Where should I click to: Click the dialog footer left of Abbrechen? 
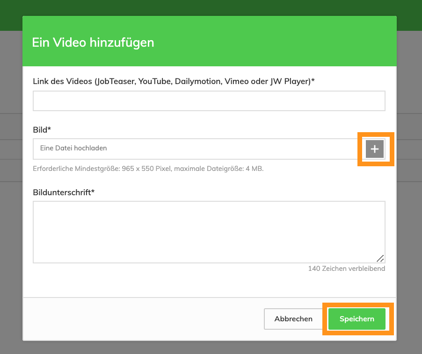[x=140, y=319]
